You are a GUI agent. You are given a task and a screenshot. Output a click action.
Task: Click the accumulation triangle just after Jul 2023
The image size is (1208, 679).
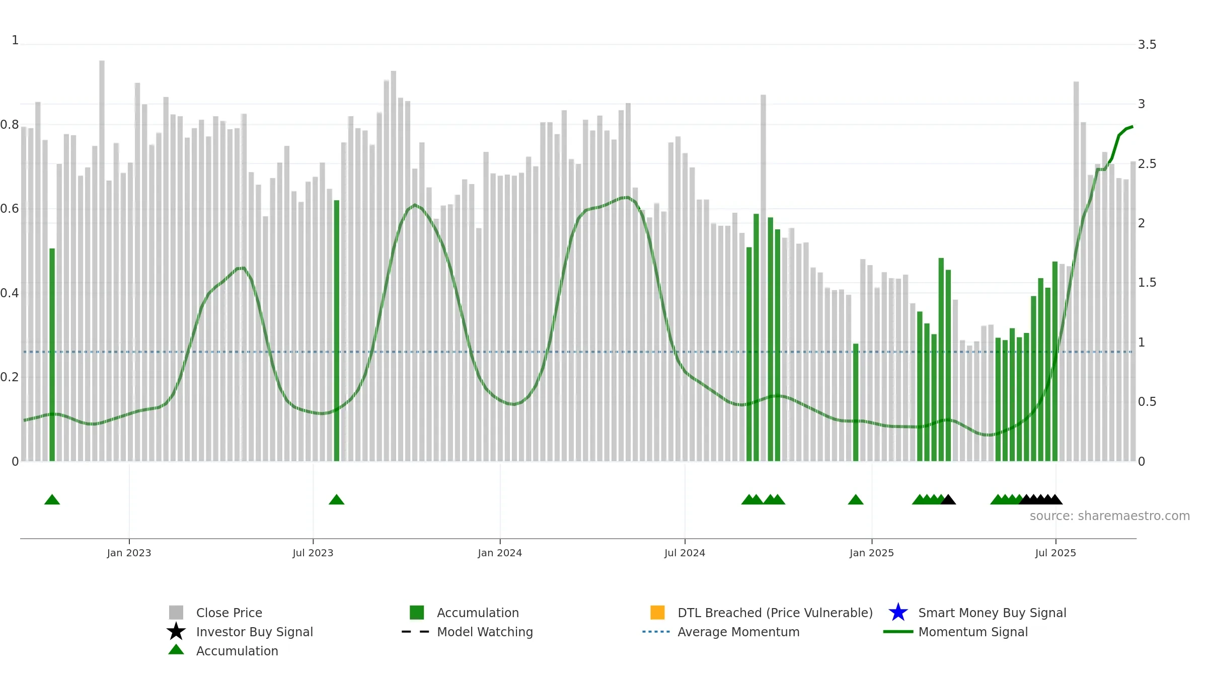(337, 499)
